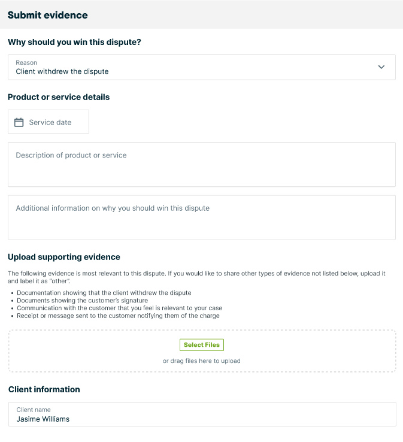This screenshot has height=442, width=403.
Task: Click the Client information section heading
Action: pos(44,389)
